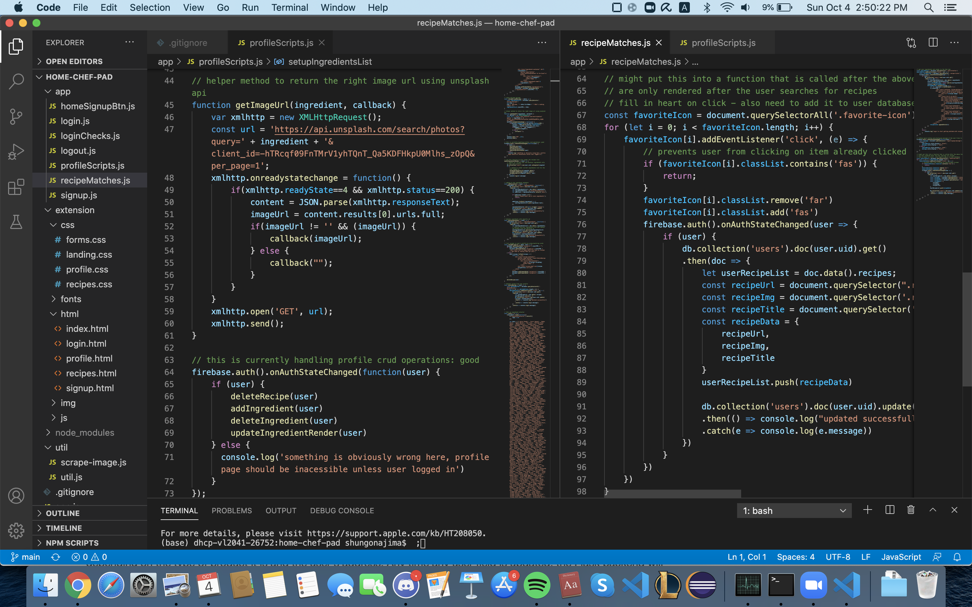Click the notifications bell in status bar

[x=957, y=557]
